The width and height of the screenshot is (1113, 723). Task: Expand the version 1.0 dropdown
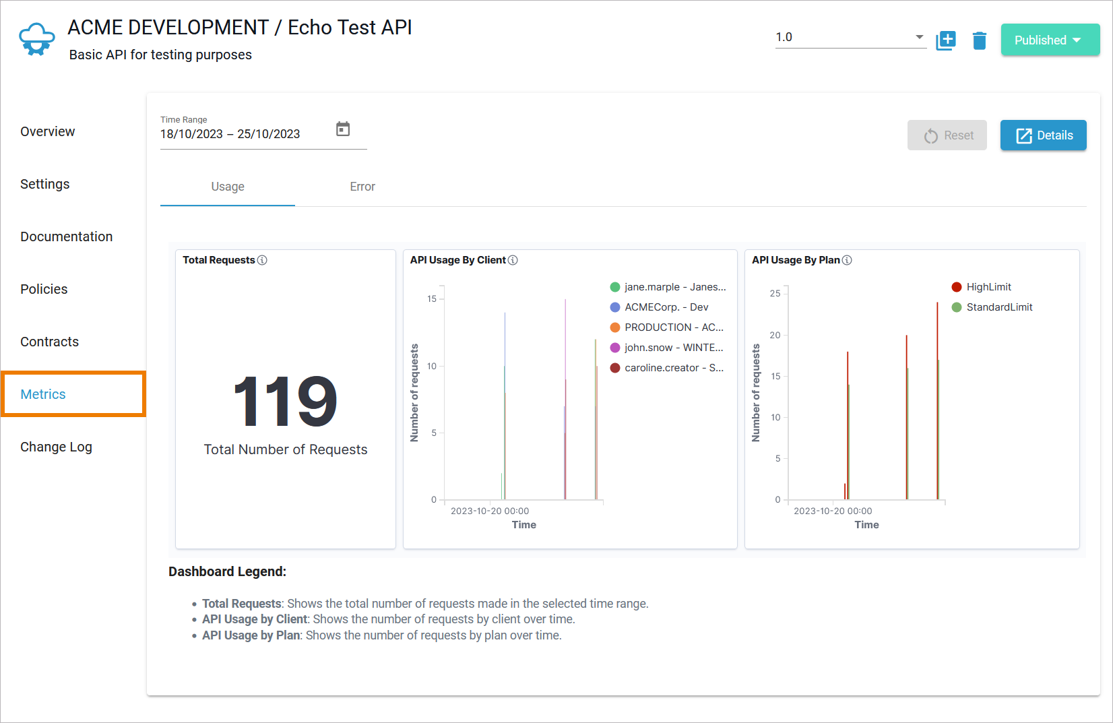pyautogui.click(x=918, y=37)
